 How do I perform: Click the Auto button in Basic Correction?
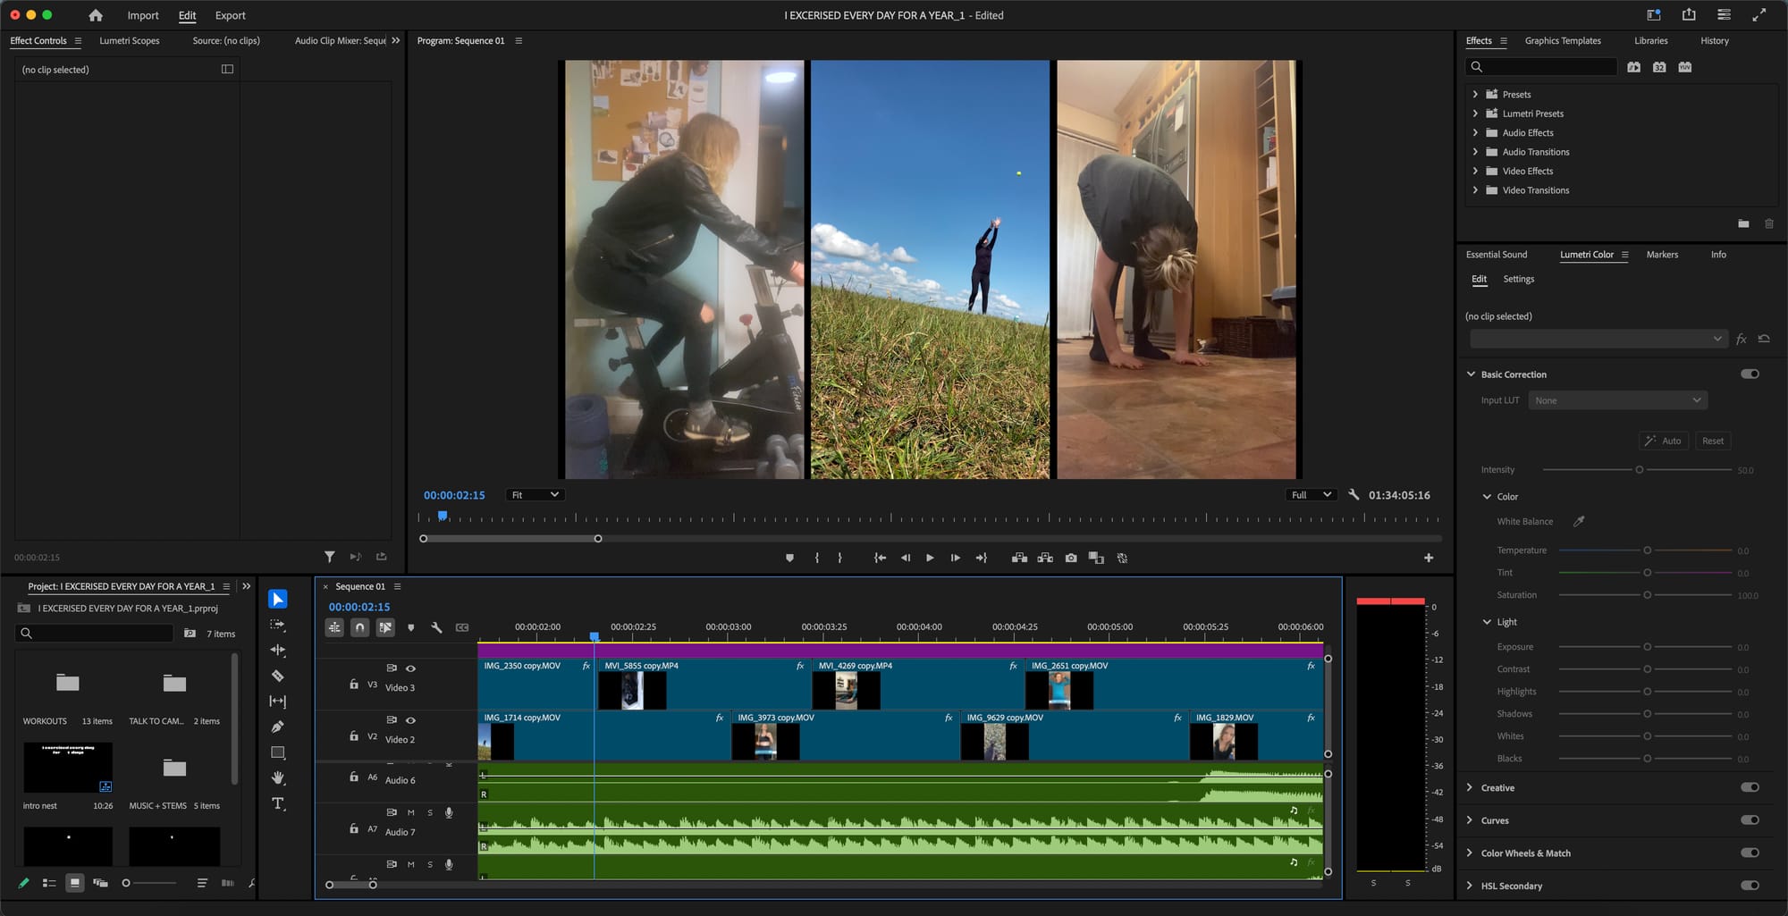click(x=1663, y=441)
